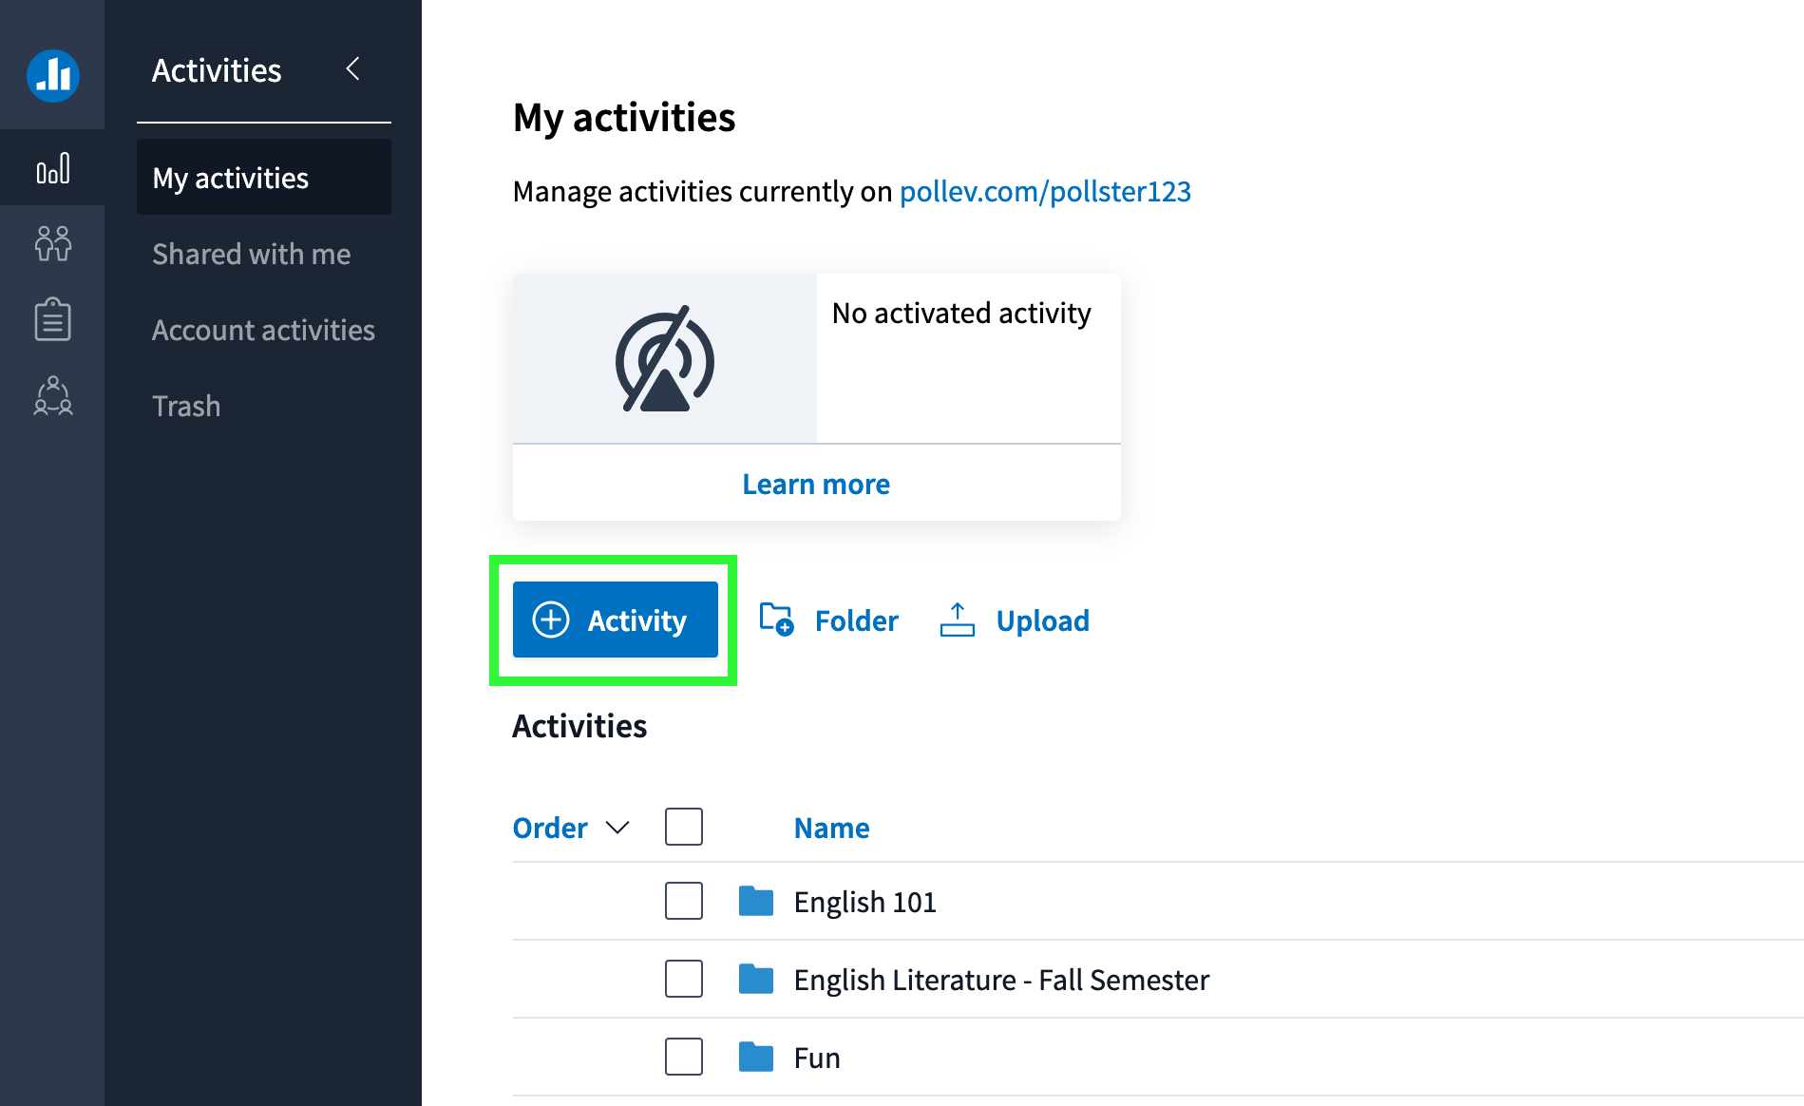Tick the English 101 checkbox
This screenshot has width=1804, height=1106.
[x=683, y=901]
